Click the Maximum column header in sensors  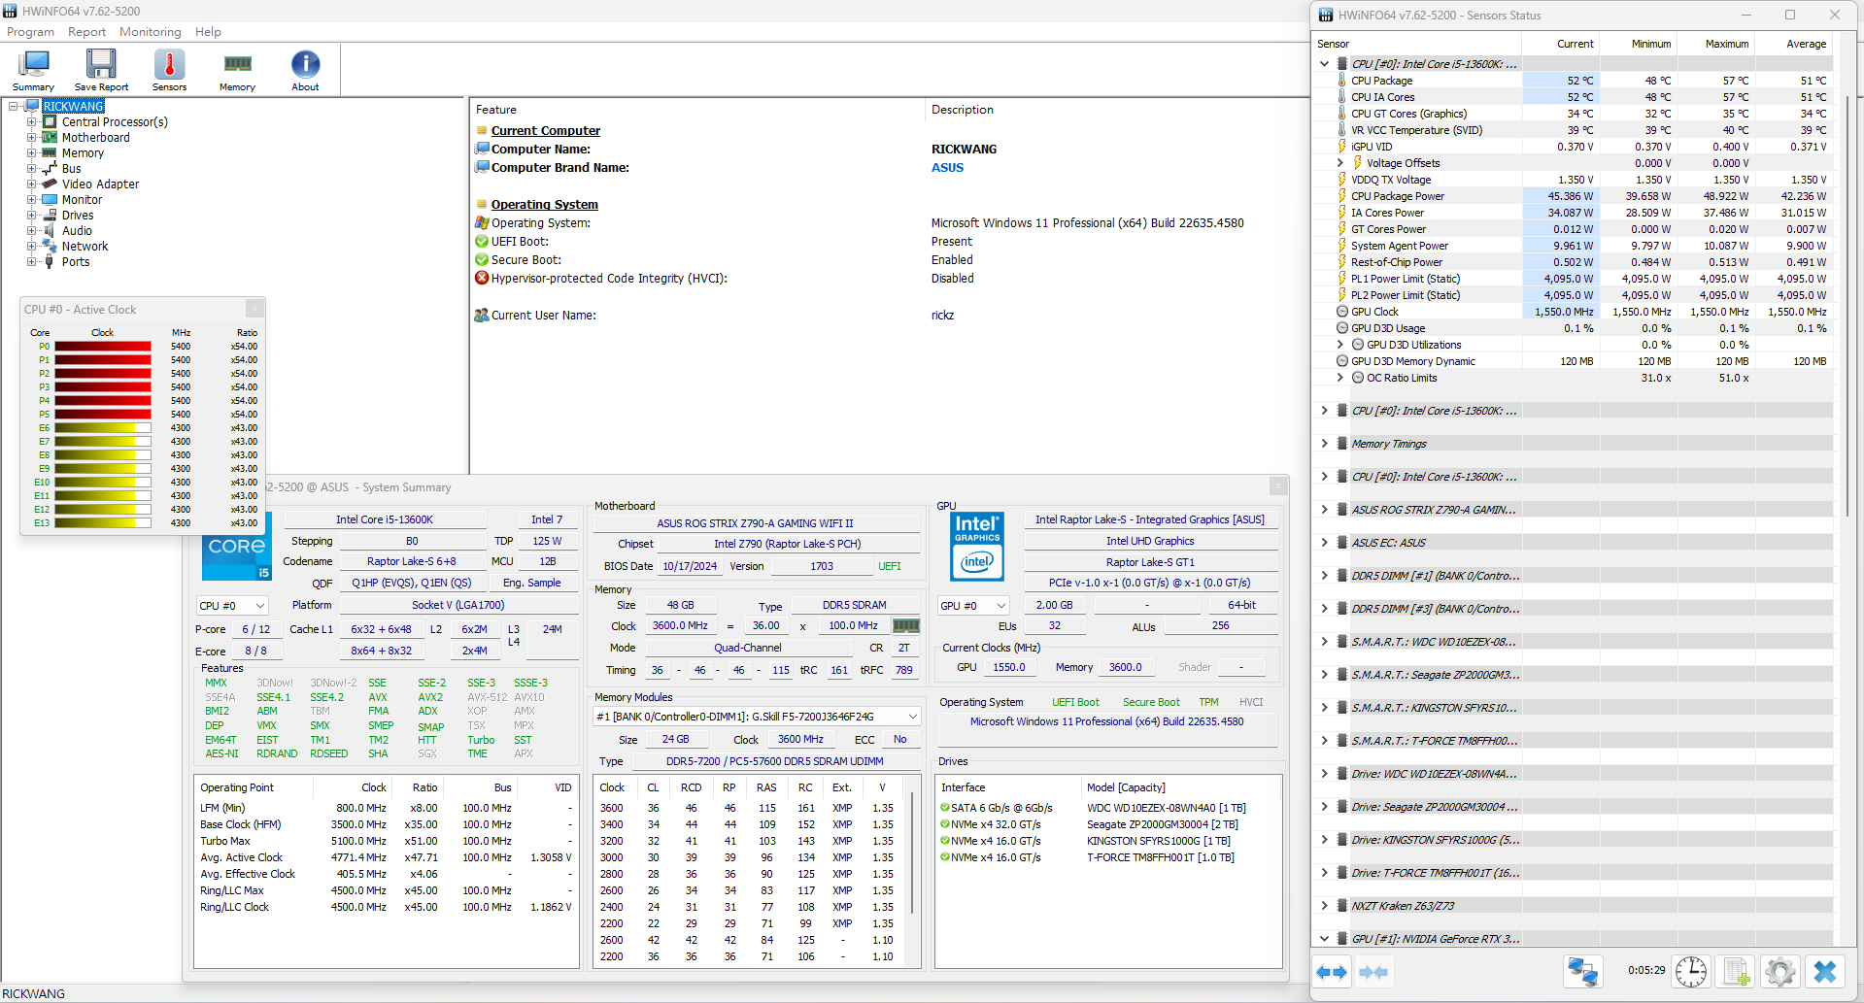(x=1715, y=44)
